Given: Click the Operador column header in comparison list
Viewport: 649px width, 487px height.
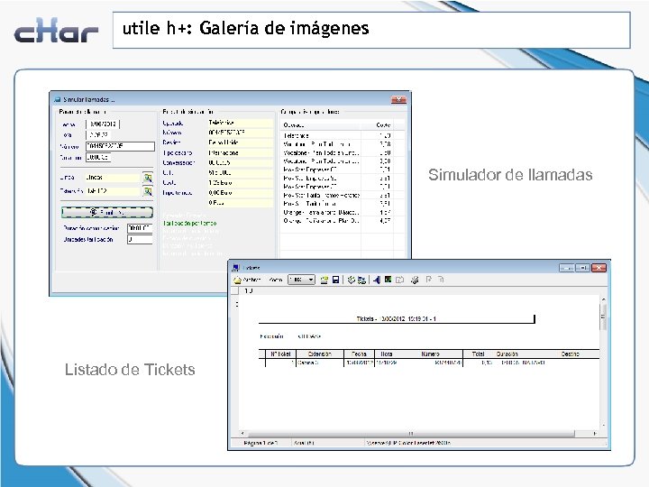Looking at the screenshot, I should tap(321, 125).
